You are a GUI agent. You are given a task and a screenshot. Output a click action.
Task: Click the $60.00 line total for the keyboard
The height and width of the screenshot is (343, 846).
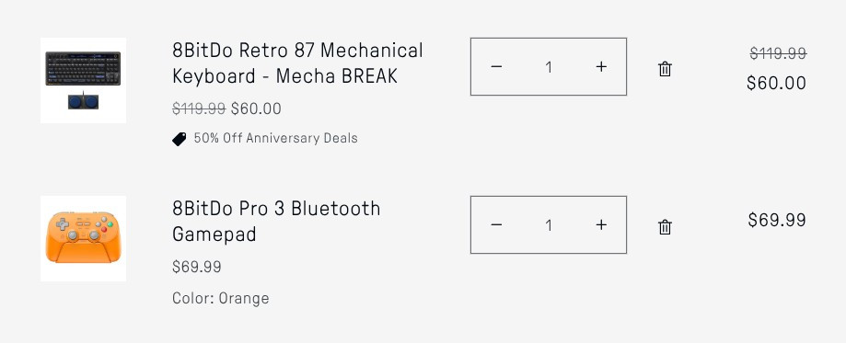776,83
